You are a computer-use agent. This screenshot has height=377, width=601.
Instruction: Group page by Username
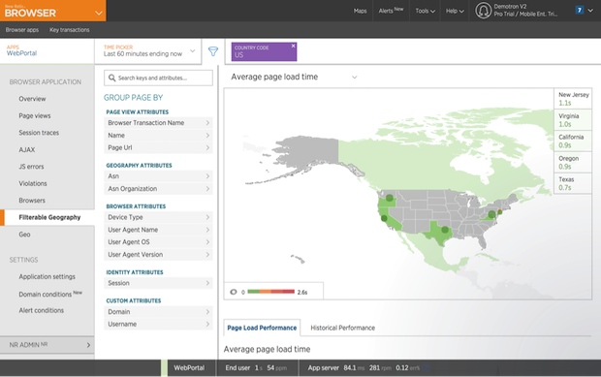[x=158, y=324]
